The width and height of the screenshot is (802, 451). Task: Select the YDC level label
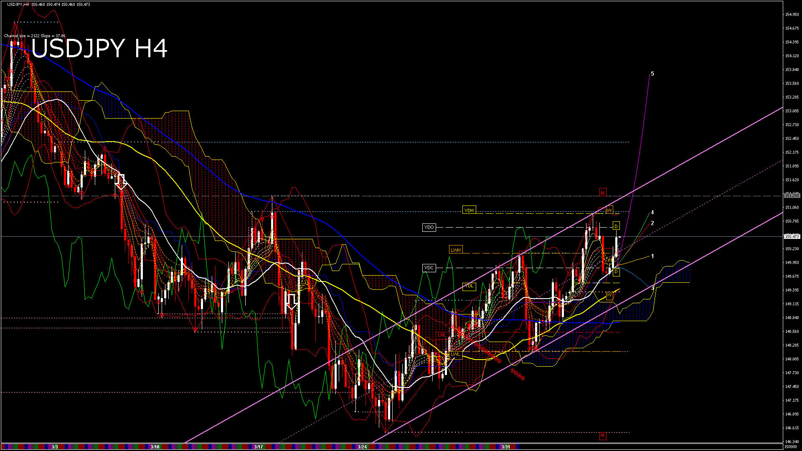(429, 268)
